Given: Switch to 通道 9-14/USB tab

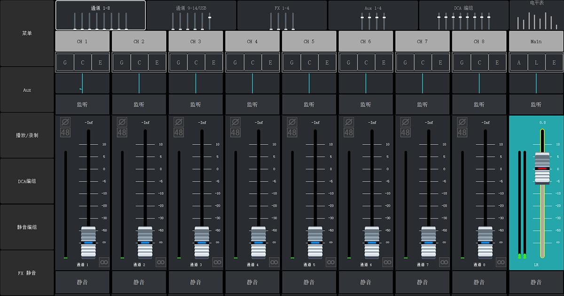Looking at the screenshot, I should [192, 15].
